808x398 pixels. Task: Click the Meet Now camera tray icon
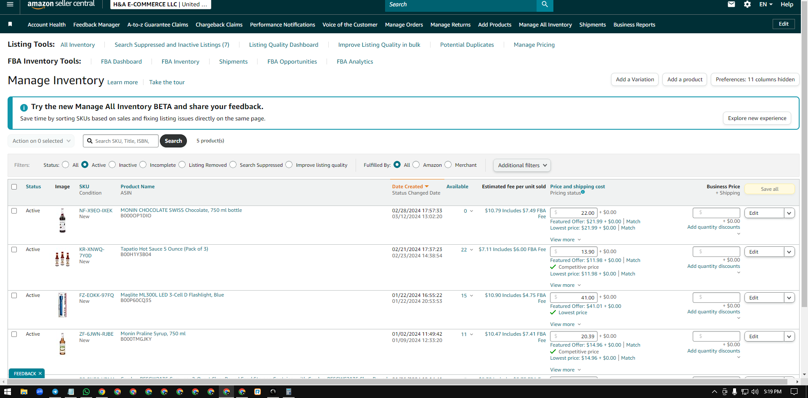coord(725,392)
